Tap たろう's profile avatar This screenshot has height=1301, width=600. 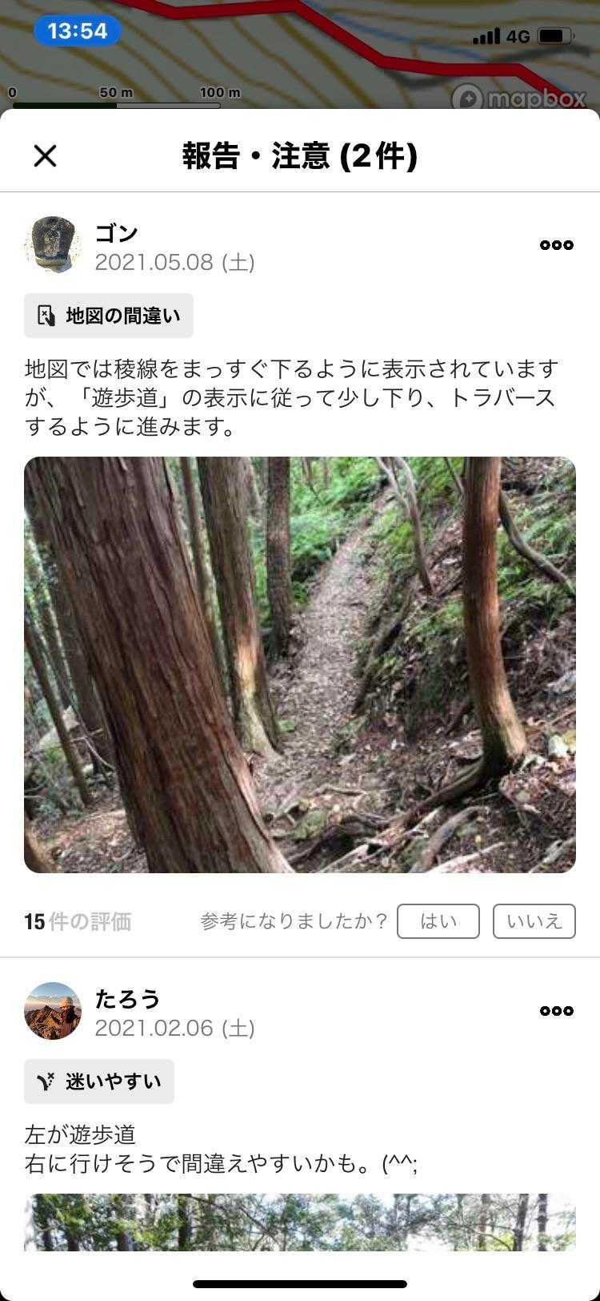(53, 1011)
